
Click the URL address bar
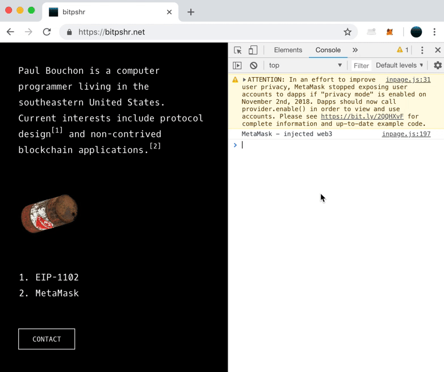point(208,32)
